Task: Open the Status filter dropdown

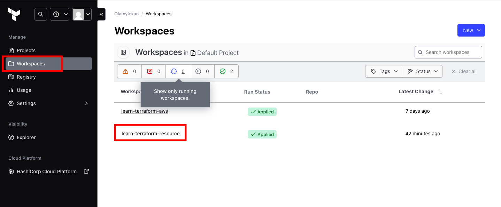Action: tap(422, 71)
